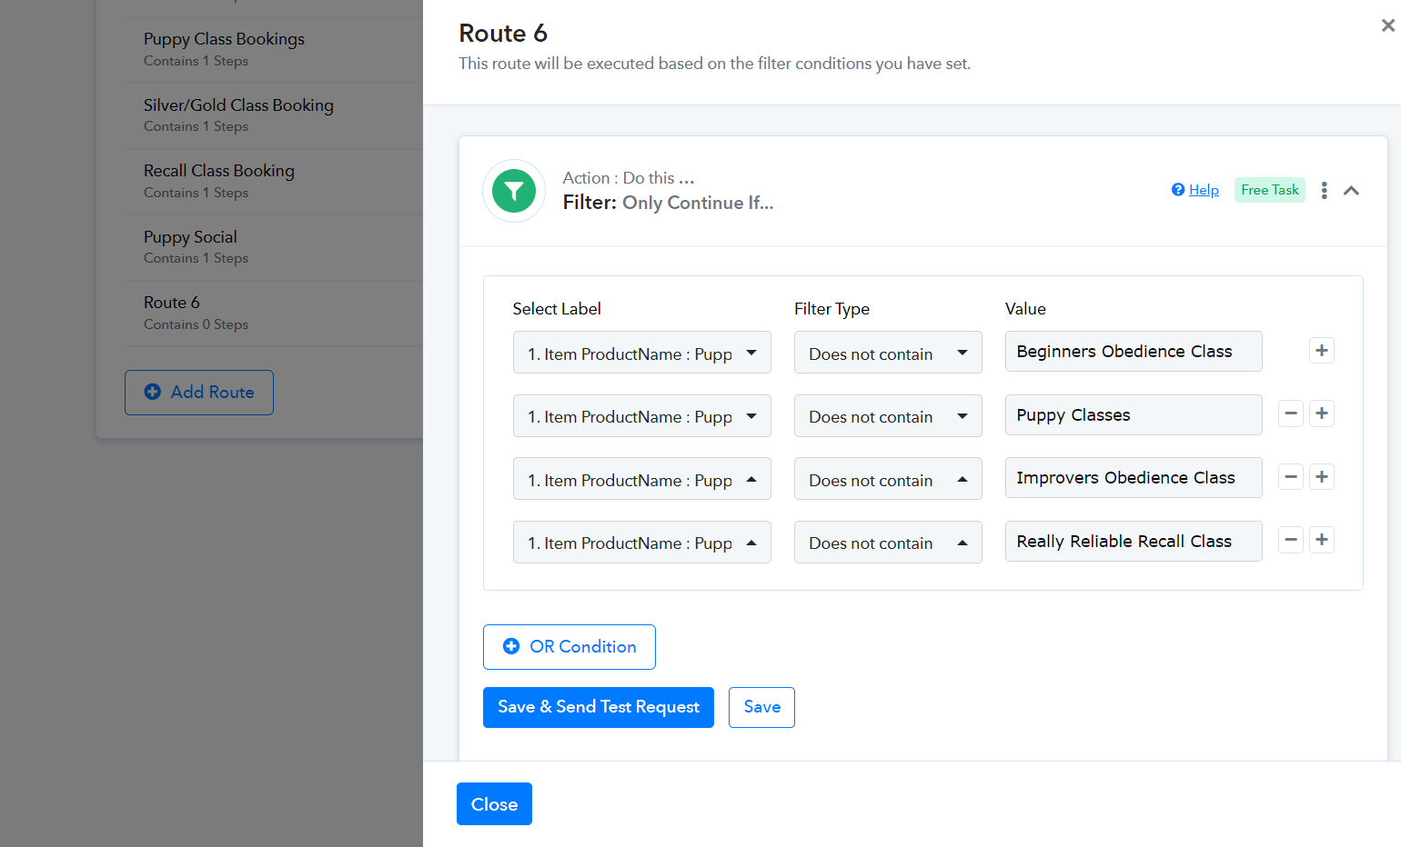Remove the Improvers Obedience Class condition row
The width and height of the screenshot is (1401, 847).
tap(1291, 476)
